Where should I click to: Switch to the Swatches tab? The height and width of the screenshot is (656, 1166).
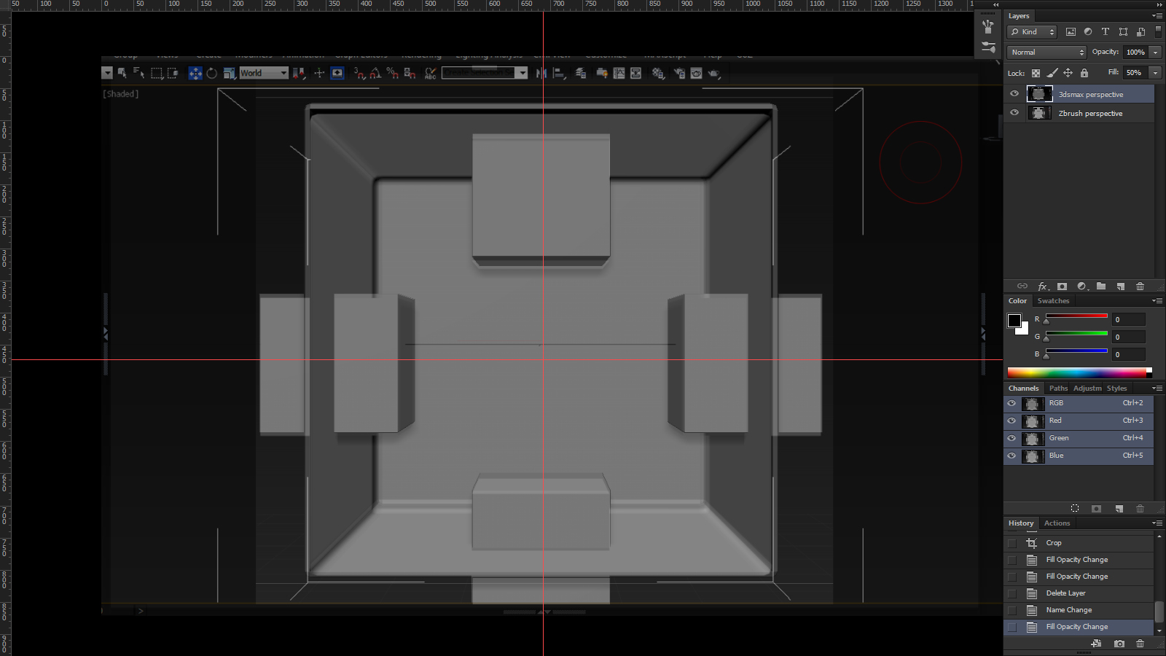coord(1053,301)
